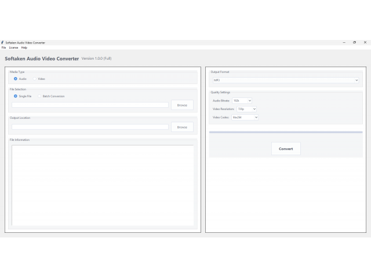The height and width of the screenshot is (278, 371).
Task: Start conversion with the Convert button
Action: click(x=286, y=149)
